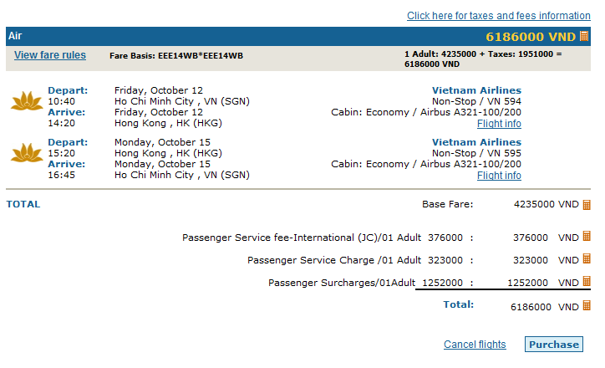This screenshot has width=605, height=368.
Task: Click the Air section header bar
Action: tap(298, 36)
